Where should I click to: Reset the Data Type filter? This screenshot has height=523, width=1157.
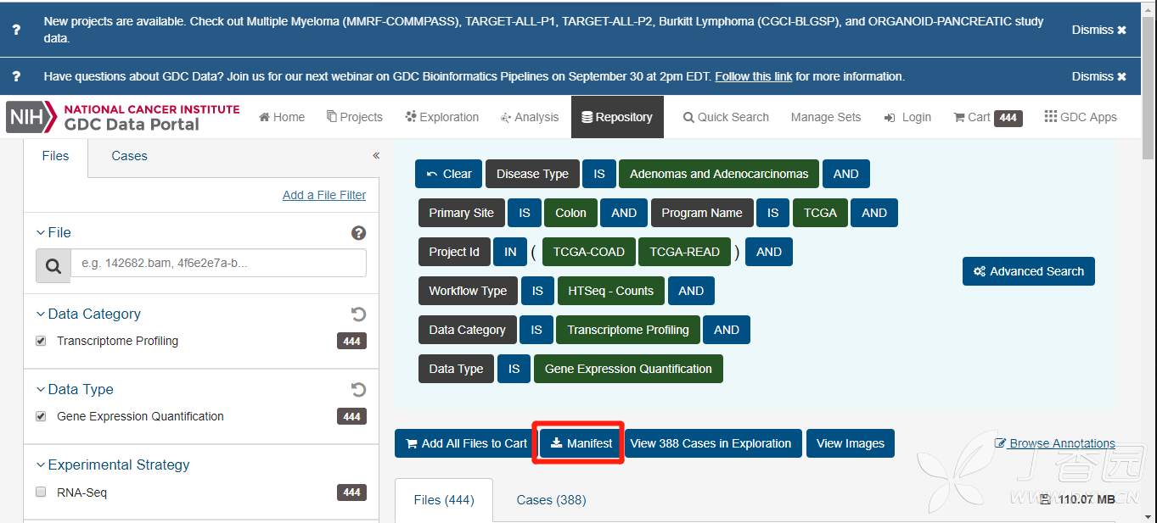(x=358, y=390)
